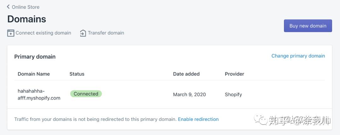This screenshot has height=135, width=340.
Task: Click the WeChat watermark logo icon
Action: click(261, 120)
